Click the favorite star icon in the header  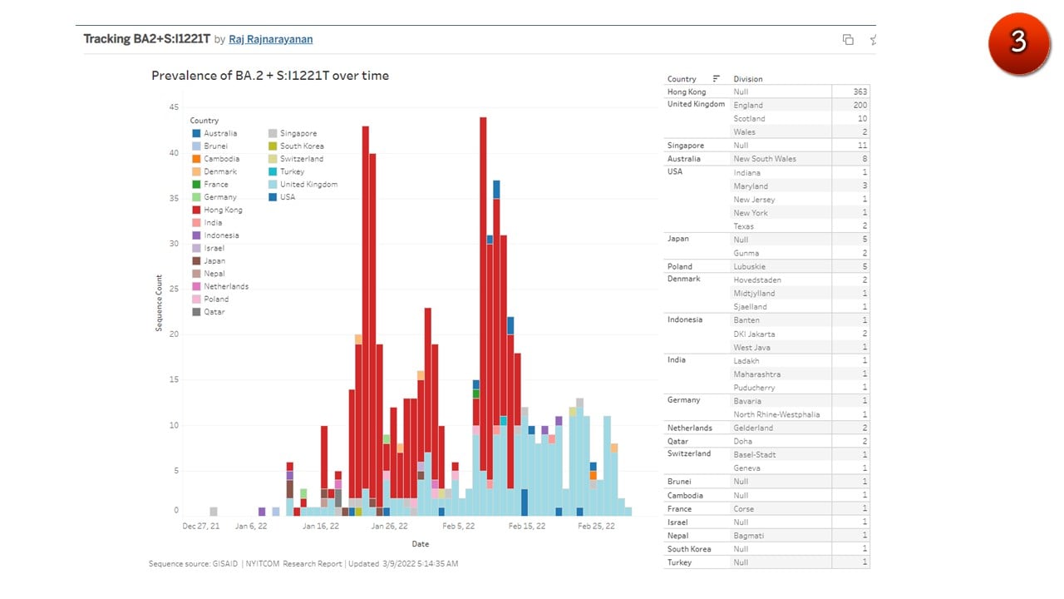(872, 39)
